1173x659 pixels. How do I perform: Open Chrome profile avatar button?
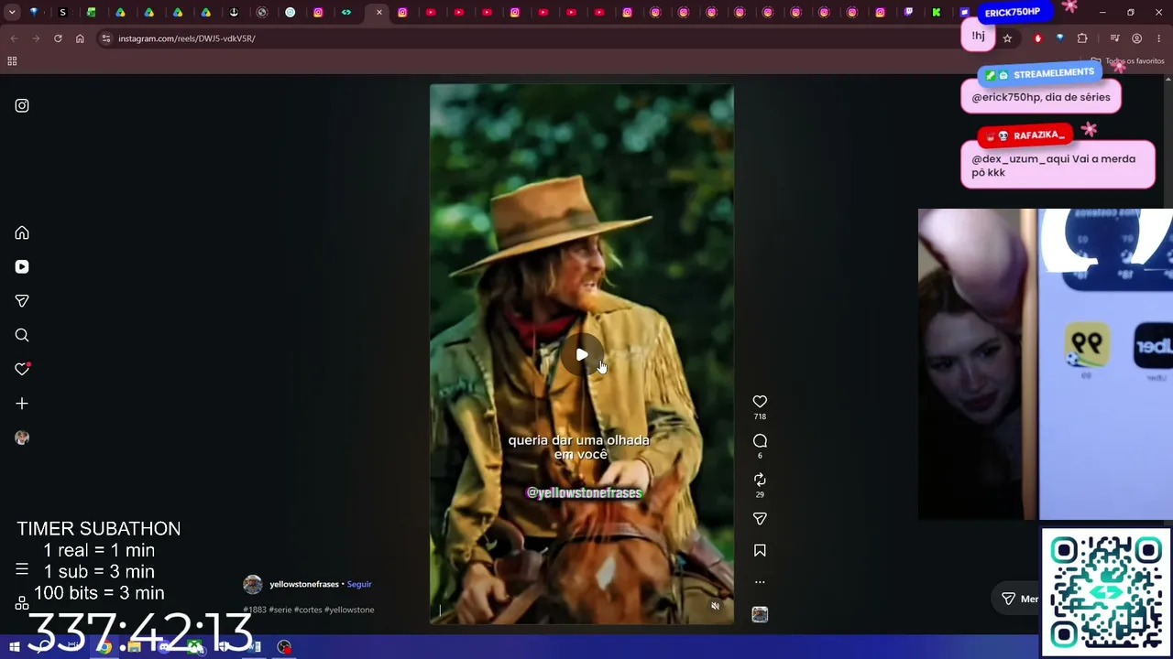coord(1136,38)
